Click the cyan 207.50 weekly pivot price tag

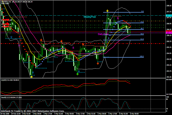[x=169, y=16]
